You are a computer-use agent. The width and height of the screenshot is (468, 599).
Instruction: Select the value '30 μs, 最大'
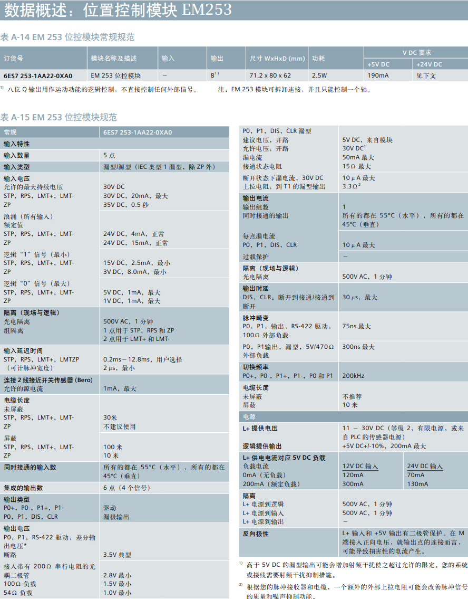[359, 297]
